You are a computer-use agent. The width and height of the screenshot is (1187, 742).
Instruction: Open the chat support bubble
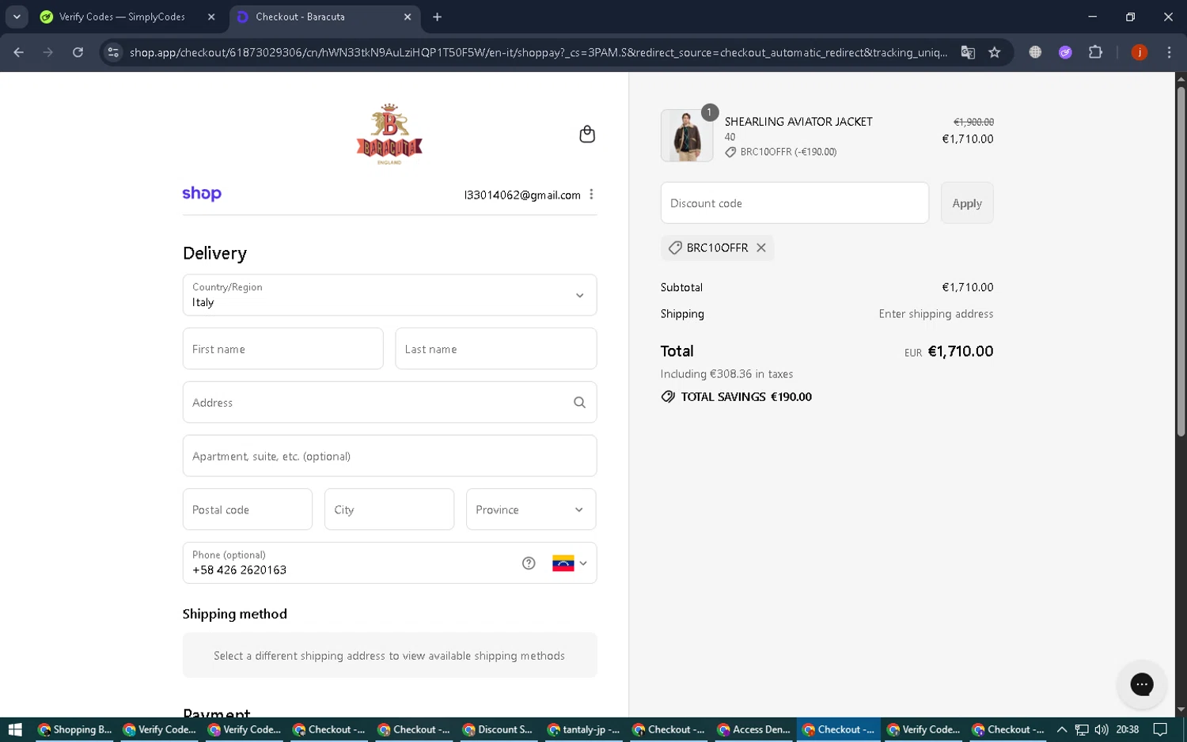pos(1141,684)
